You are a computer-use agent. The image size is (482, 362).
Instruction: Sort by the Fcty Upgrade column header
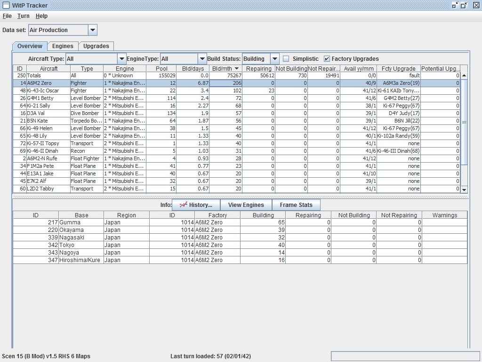[x=398, y=69]
